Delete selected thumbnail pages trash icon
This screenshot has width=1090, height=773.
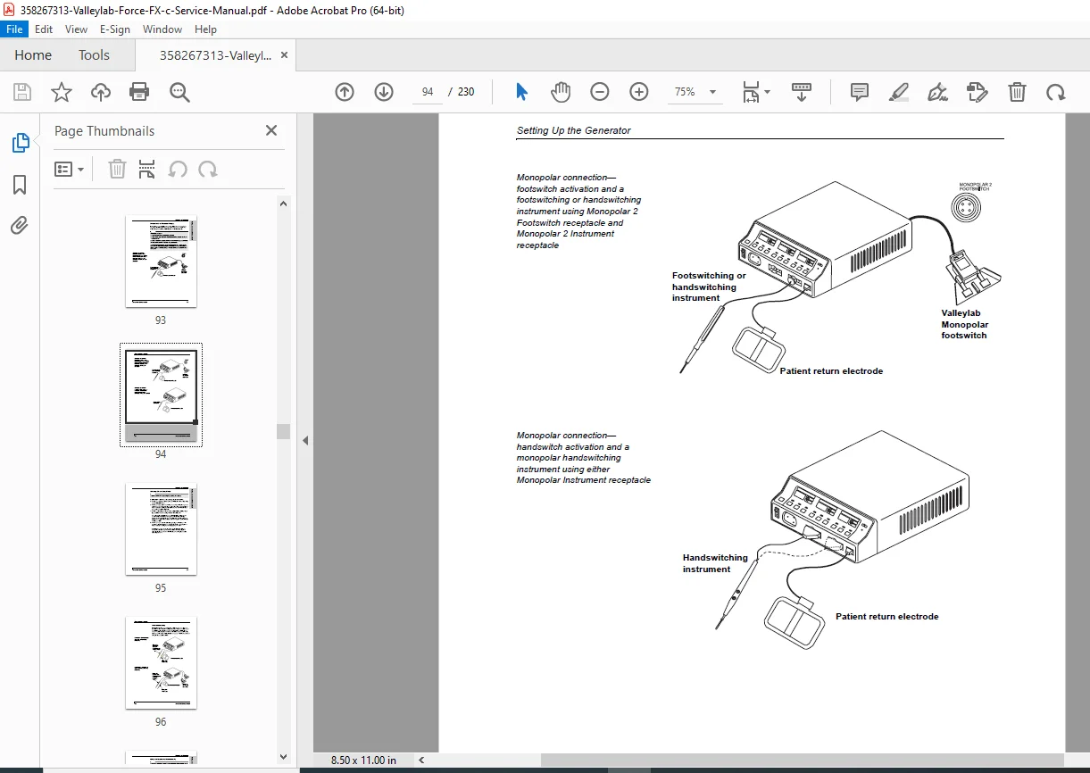117,170
